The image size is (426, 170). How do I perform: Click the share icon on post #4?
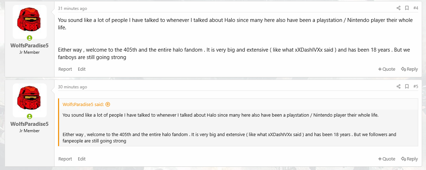coord(398,8)
